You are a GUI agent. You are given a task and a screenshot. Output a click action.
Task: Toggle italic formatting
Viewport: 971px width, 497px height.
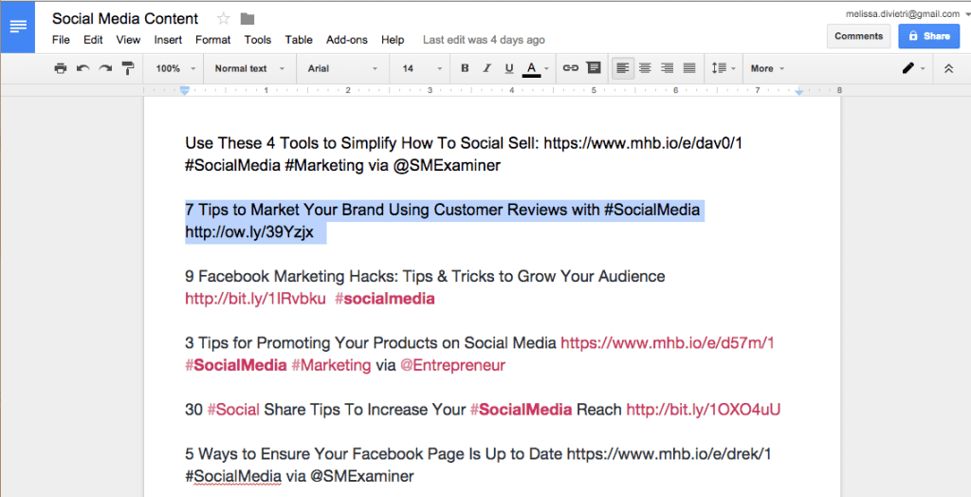[487, 68]
